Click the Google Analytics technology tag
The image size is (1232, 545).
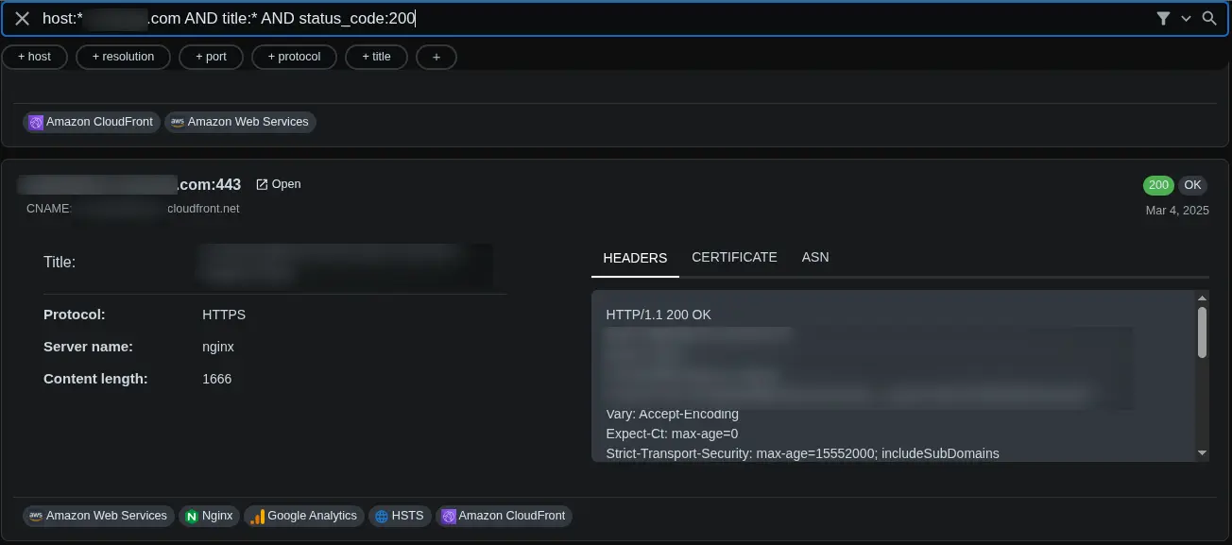303,516
